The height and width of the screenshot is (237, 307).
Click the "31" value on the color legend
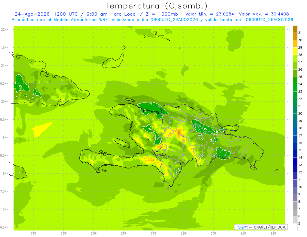click(x=300, y=33)
